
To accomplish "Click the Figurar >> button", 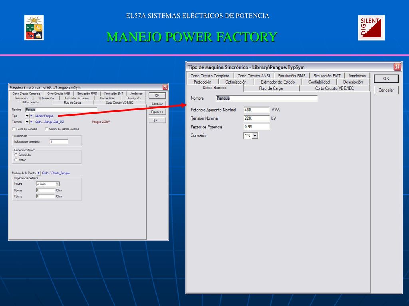I will (157, 112).
